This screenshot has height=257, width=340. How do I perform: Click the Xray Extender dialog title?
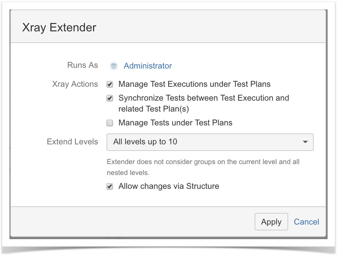[x=59, y=27]
